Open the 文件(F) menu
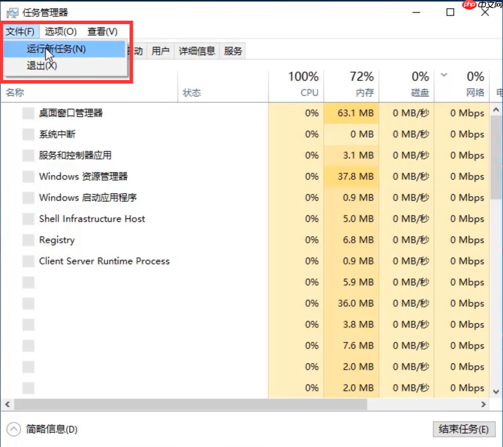This screenshot has height=447, width=503. (x=21, y=31)
